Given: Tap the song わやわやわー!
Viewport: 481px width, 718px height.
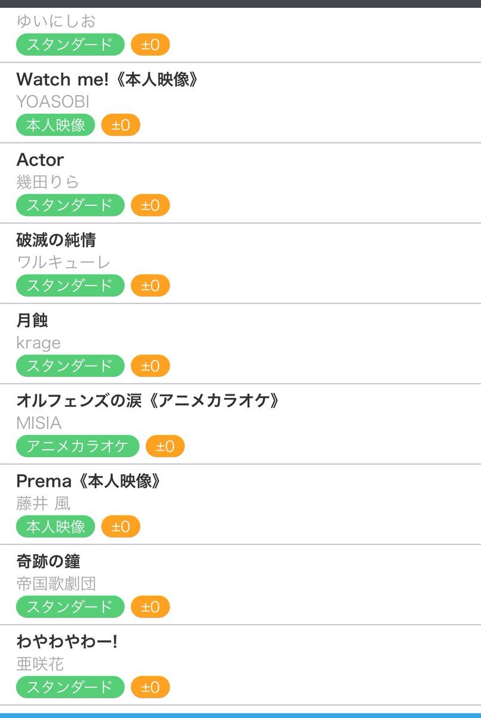Looking at the screenshot, I should (67, 642).
